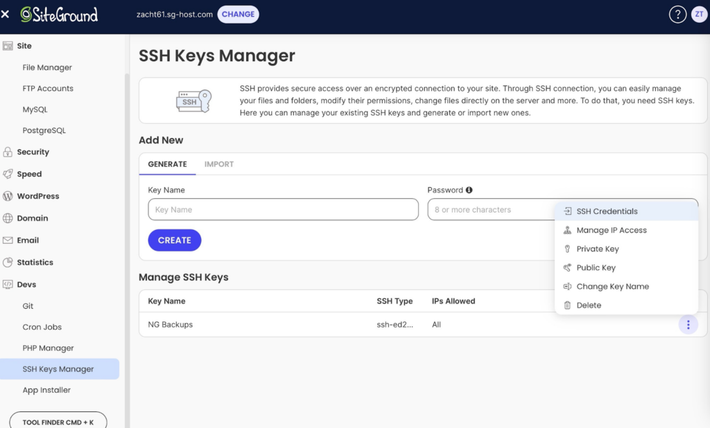Click the Password info icon
This screenshot has width=710, height=428.
pyautogui.click(x=469, y=190)
